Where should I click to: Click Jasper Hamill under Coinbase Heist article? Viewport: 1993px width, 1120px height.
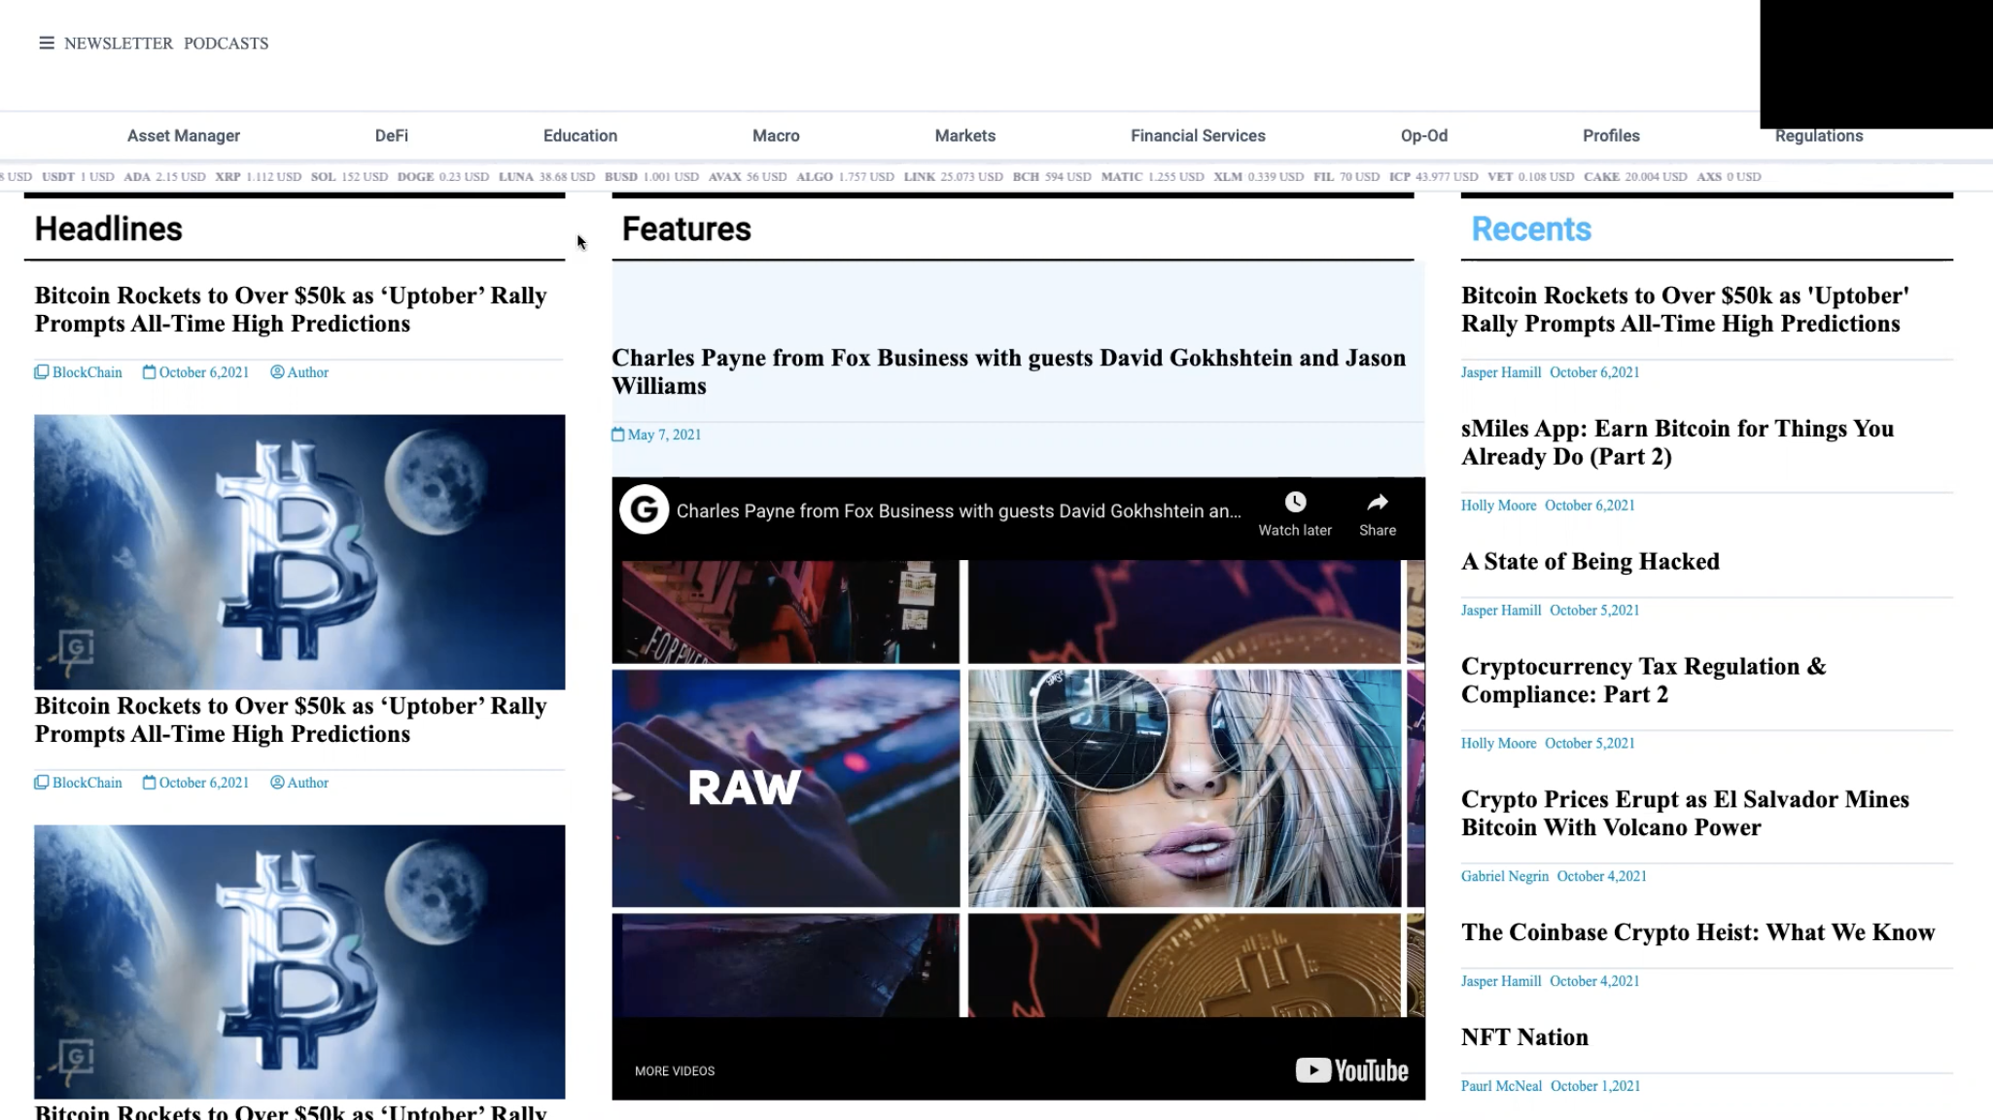(1501, 982)
